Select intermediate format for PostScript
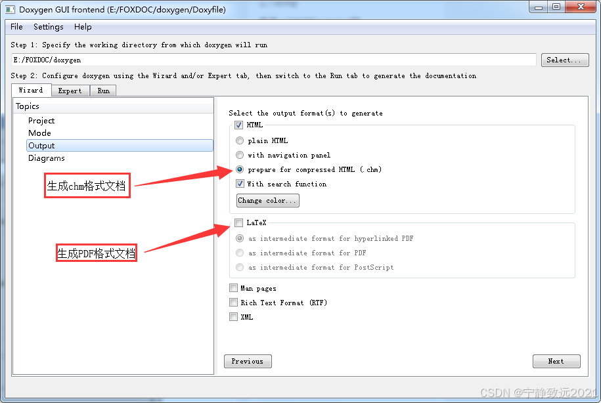601x403 pixels. (240, 267)
